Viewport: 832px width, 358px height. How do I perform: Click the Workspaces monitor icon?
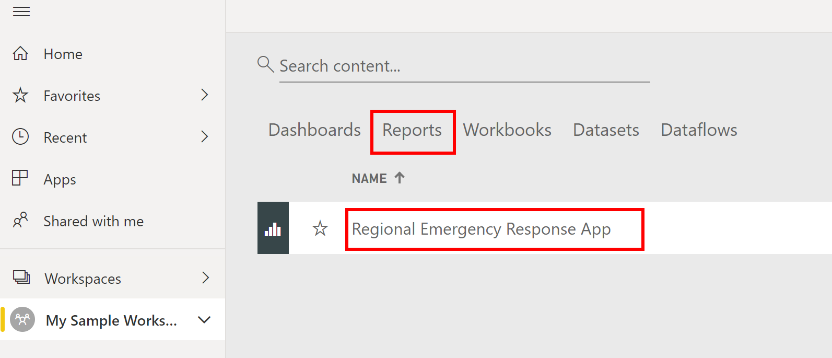21,277
